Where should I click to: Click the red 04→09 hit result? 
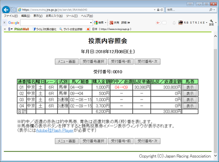click(x=121, y=87)
